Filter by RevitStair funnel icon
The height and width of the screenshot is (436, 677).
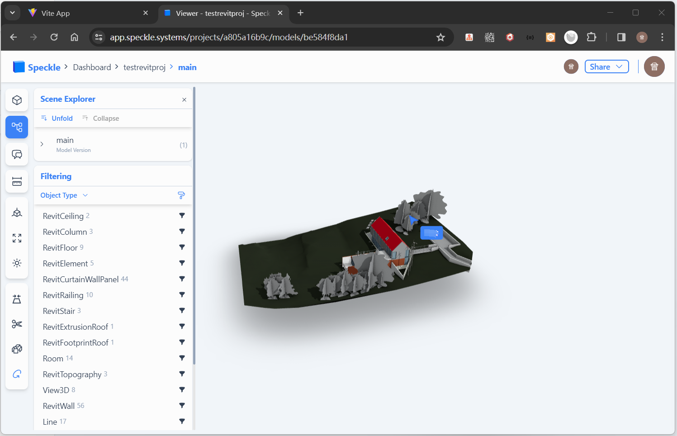click(182, 311)
